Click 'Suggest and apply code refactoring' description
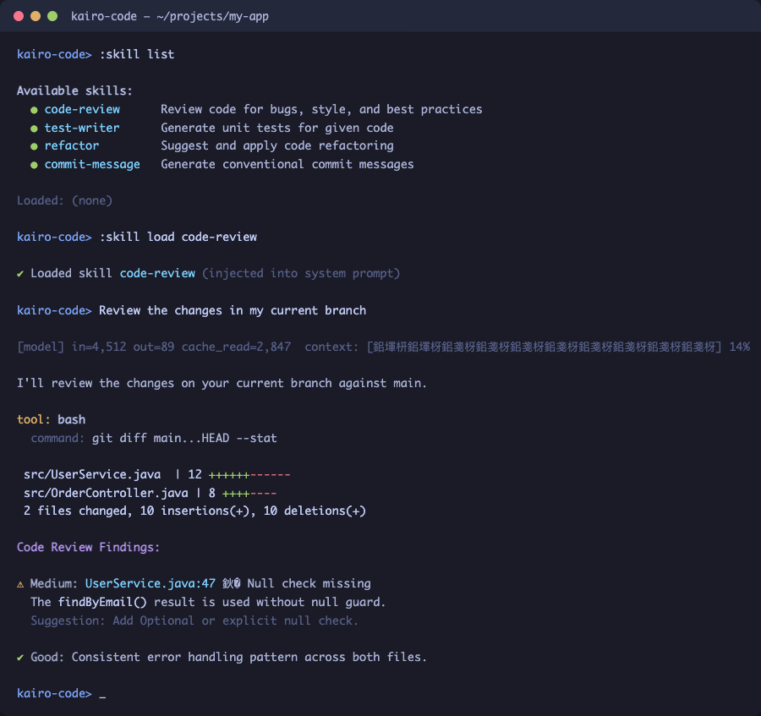This screenshot has width=761, height=716. coord(277,145)
